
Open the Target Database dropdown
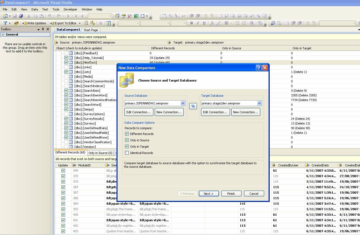click(x=259, y=103)
